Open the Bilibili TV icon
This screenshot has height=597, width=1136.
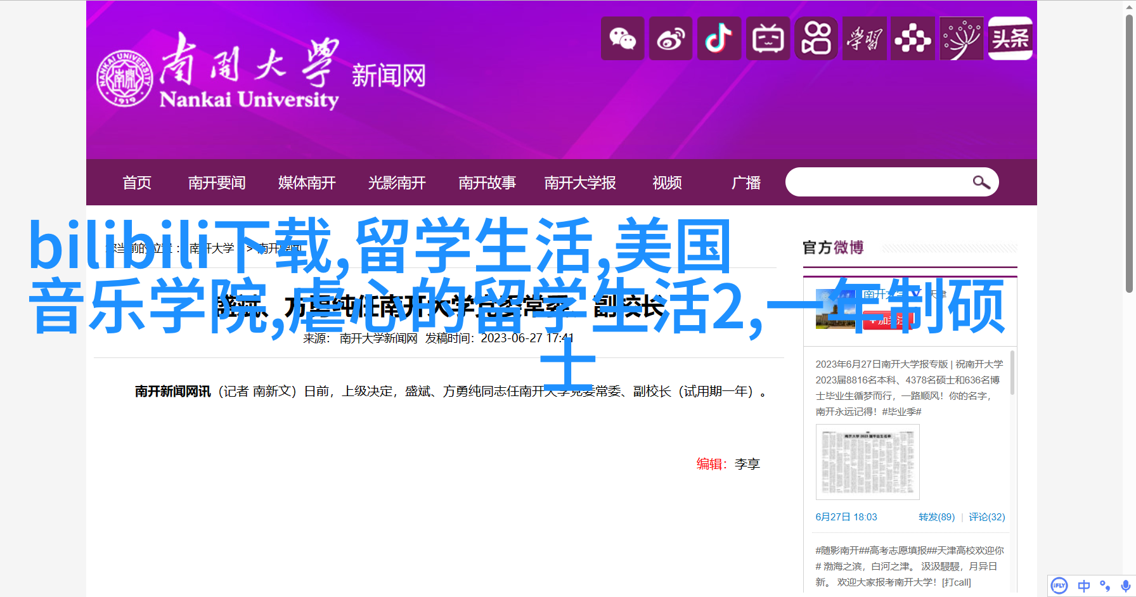click(x=768, y=39)
